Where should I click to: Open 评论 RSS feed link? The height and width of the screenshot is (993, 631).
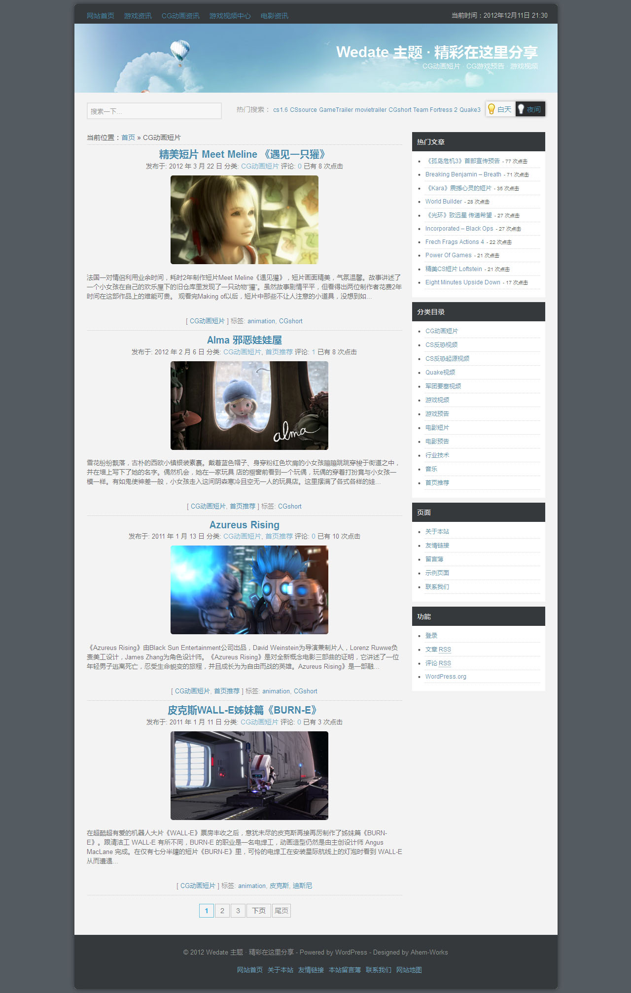pyautogui.click(x=438, y=663)
